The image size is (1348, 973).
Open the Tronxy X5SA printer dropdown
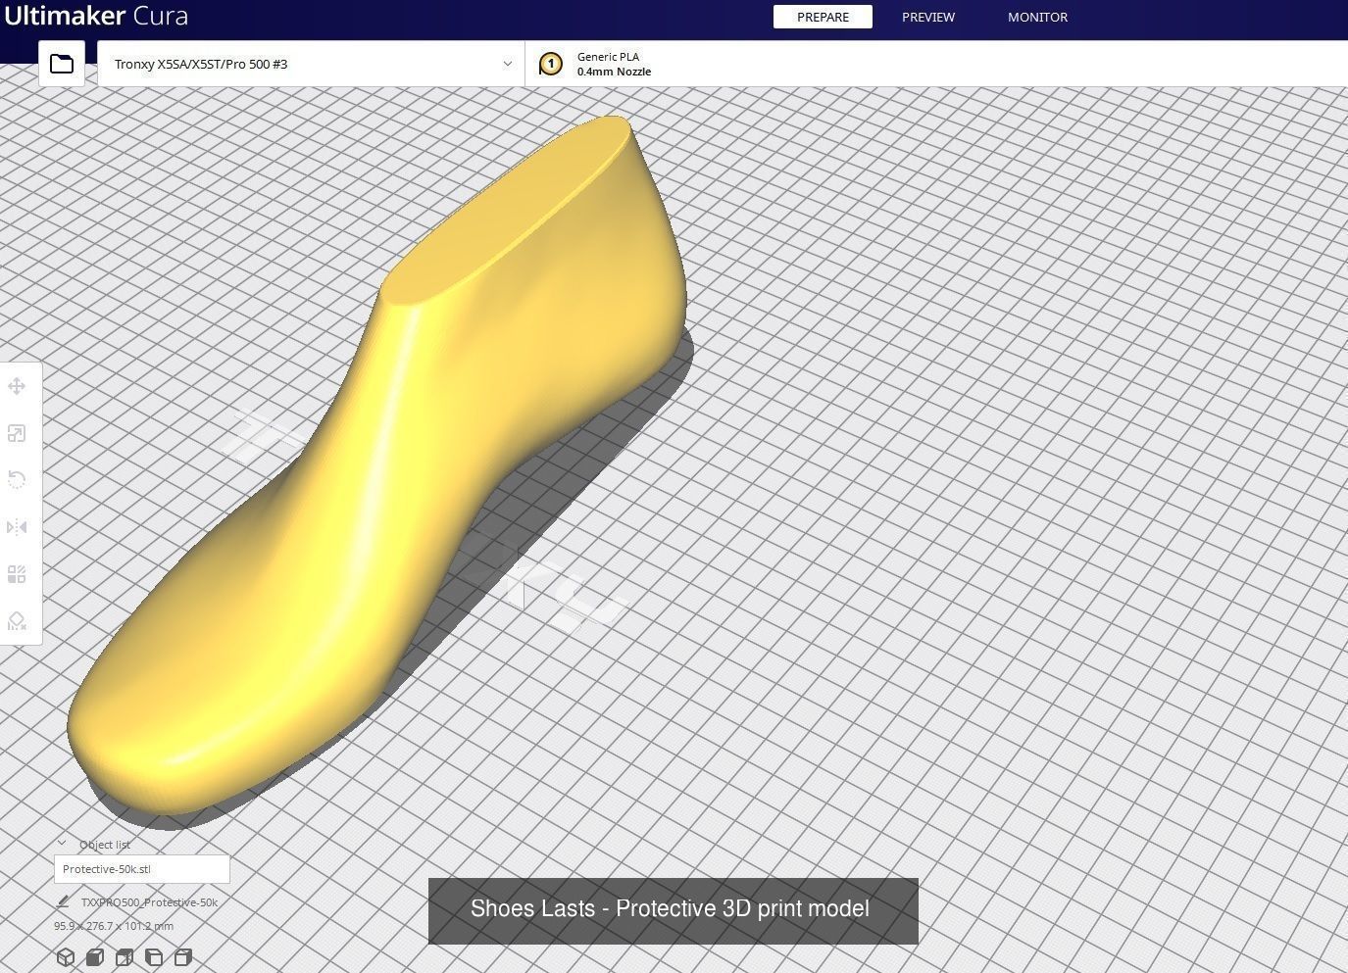[x=311, y=64]
